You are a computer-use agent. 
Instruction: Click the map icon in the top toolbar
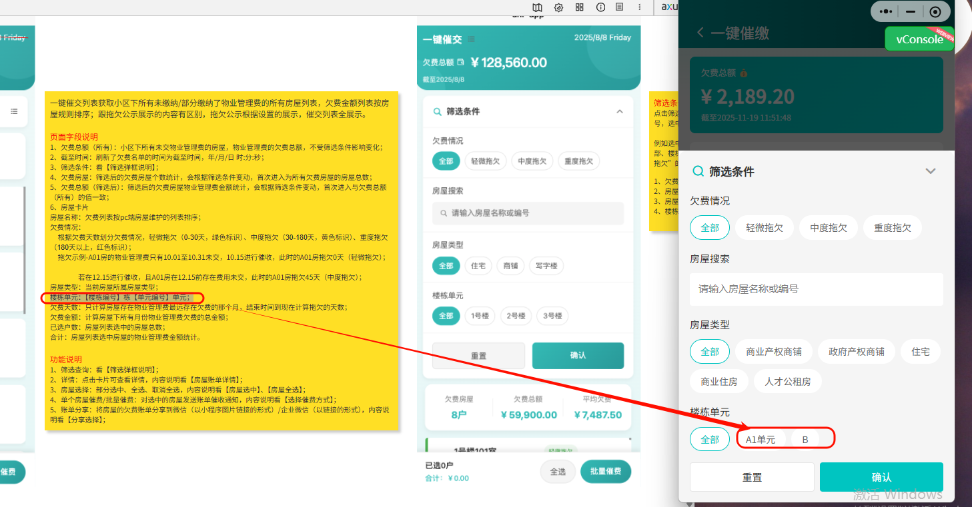(x=538, y=7)
